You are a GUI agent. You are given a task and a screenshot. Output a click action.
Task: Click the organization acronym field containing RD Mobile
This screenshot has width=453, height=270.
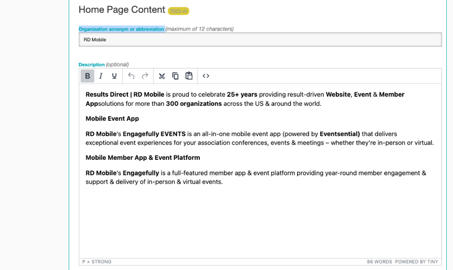coord(260,40)
